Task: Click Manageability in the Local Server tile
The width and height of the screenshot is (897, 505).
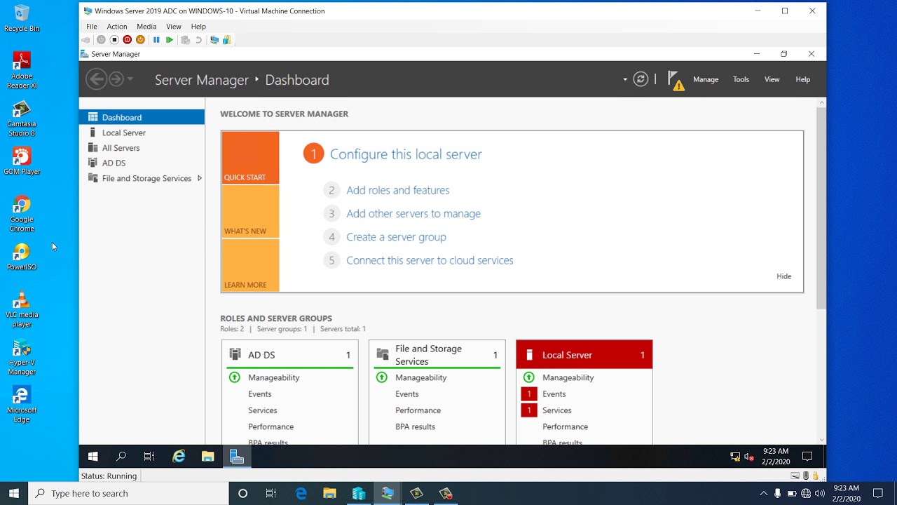Action: click(x=568, y=377)
